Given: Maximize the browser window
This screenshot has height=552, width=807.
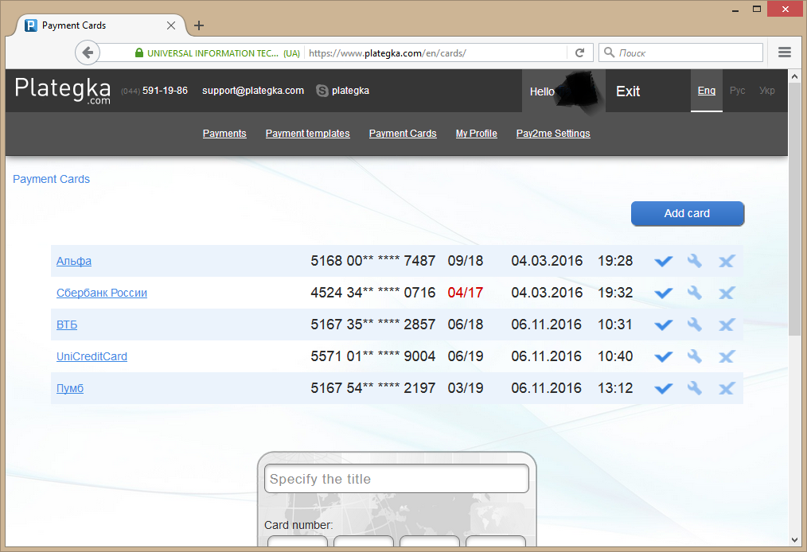Looking at the screenshot, I should coord(757,10).
